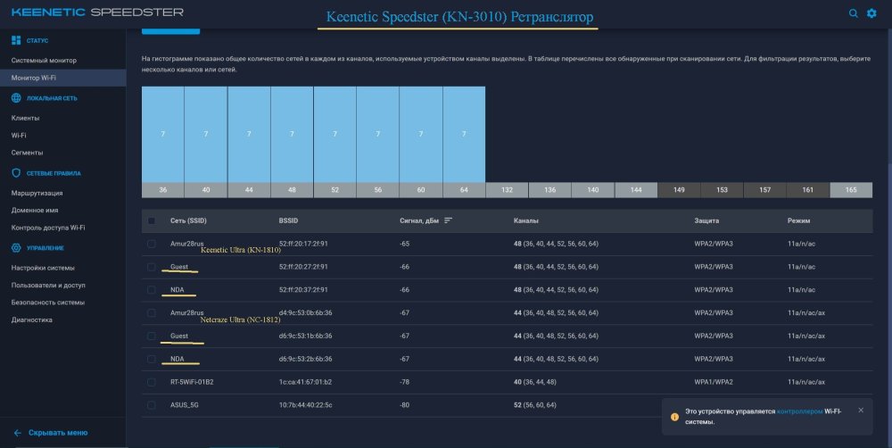Click BSSID 1c:ca:41:67:01:b2 cell
The width and height of the screenshot is (892, 448).
click(305, 382)
